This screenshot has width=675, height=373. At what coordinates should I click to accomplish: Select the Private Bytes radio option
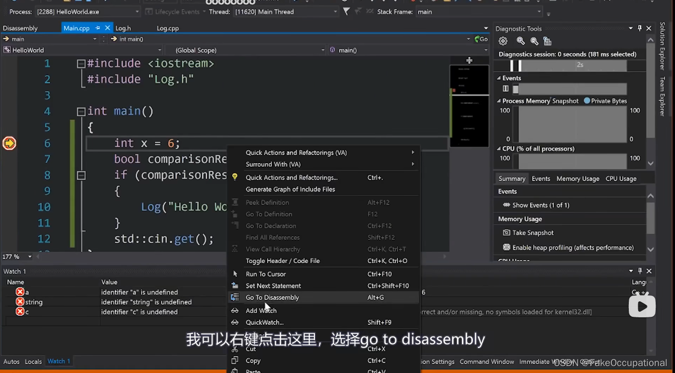tap(588, 100)
